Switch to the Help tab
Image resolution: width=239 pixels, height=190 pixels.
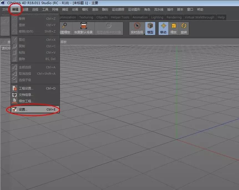[x=221, y=17]
